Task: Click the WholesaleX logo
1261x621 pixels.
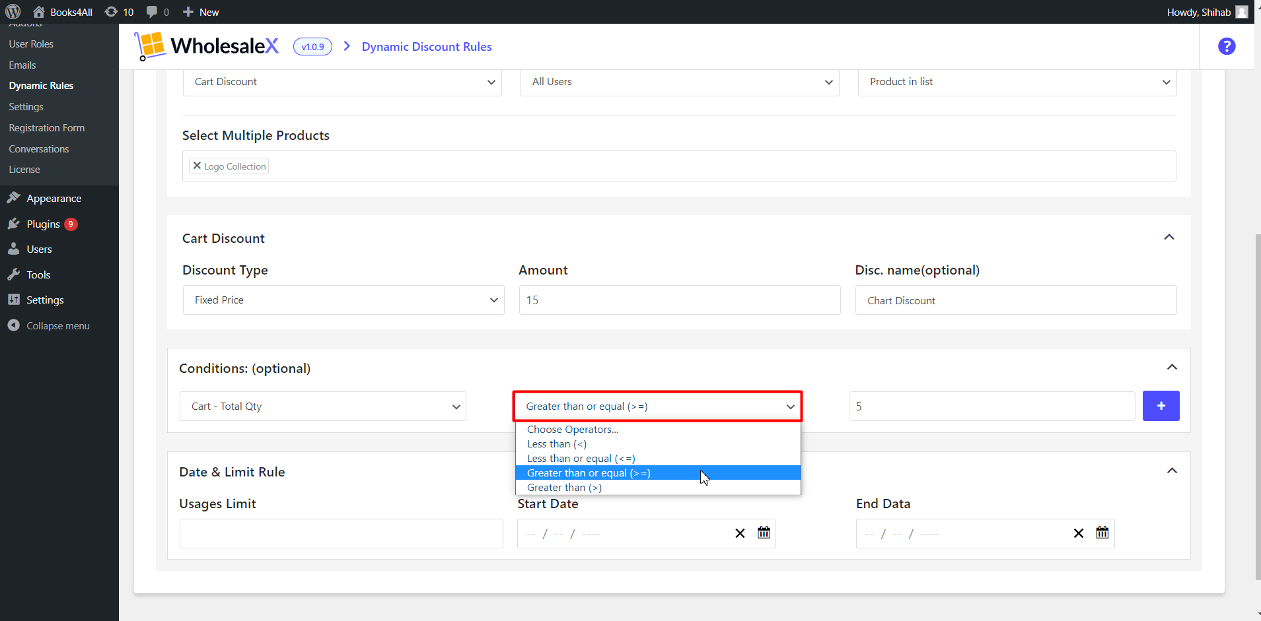Action: [x=207, y=46]
